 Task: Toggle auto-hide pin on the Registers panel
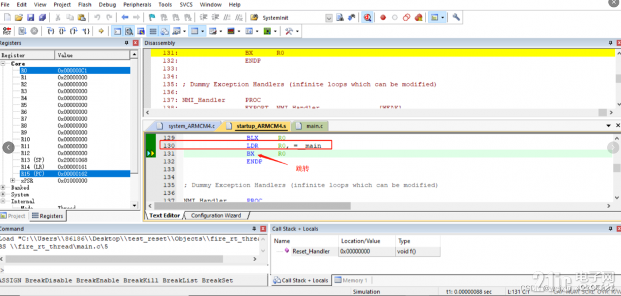(126, 43)
